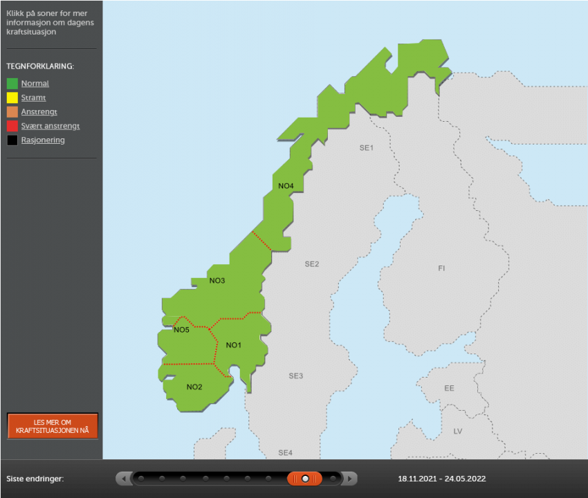Open the Anstrengt legend entry
The image size is (588, 498).
click(x=39, y=111)
